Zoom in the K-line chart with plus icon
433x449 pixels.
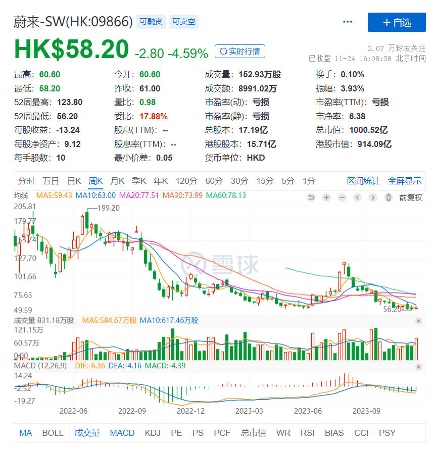click(327, 197)
